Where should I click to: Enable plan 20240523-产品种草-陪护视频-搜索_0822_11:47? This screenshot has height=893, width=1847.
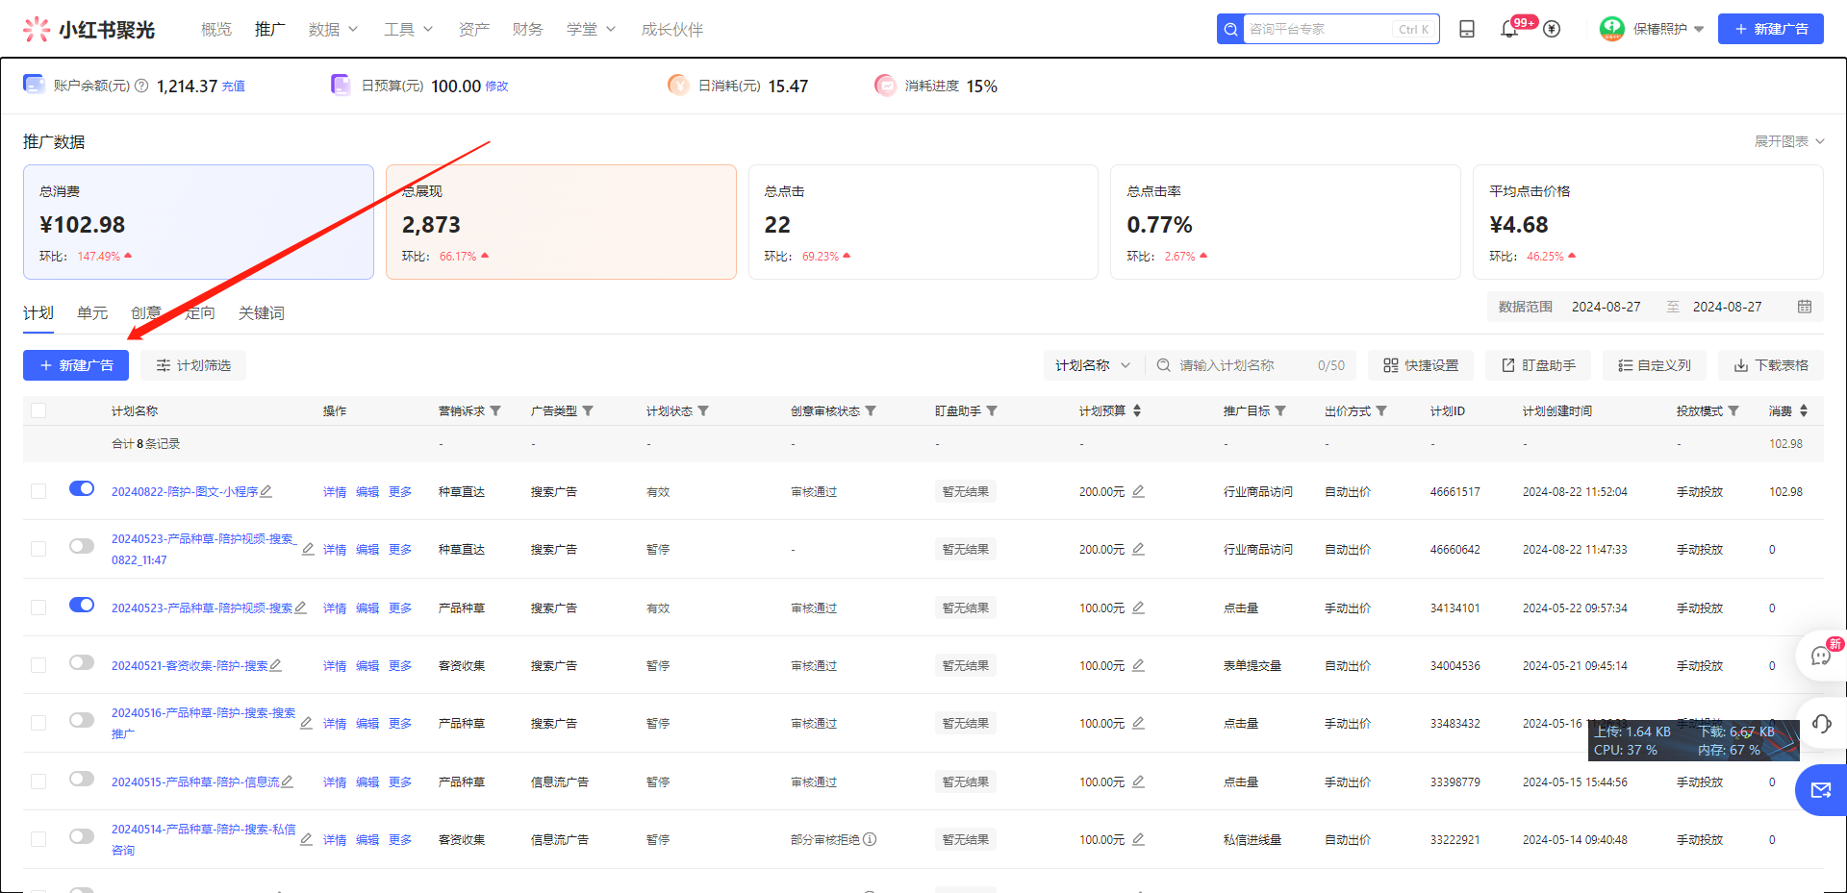tap(82, 546)
